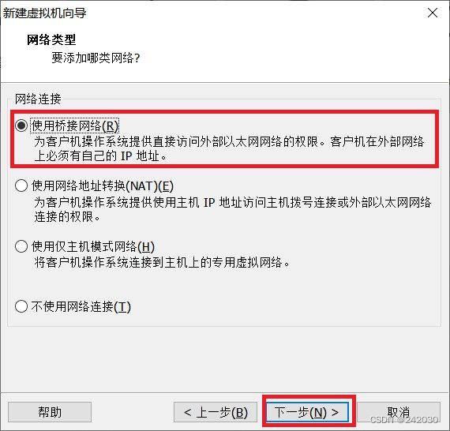Image resolution: width=450 pixels, height=431 pixels.
Task: Select the 使用桥接网络(R) radio button circle
Action: pyautogui.click(x=21, y=126)
